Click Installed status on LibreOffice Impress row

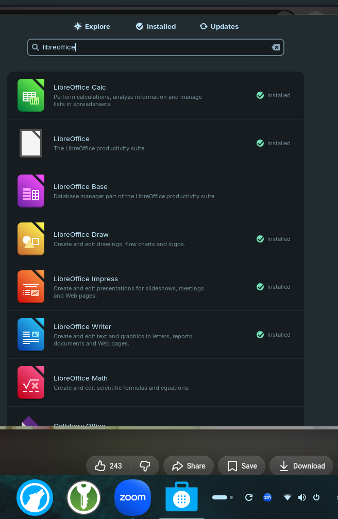[274, 287]
